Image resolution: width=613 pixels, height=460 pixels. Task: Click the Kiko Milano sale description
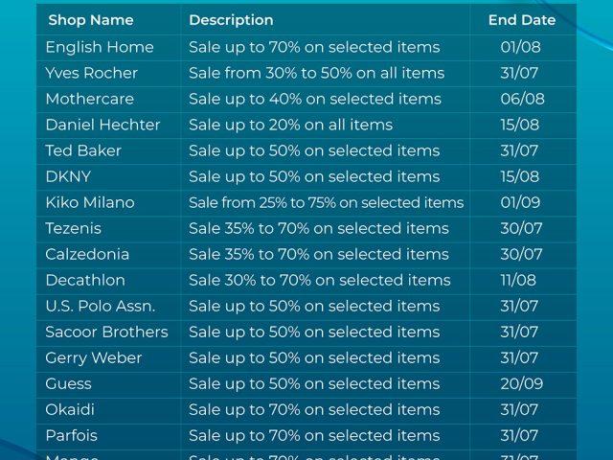click(326, 202)
